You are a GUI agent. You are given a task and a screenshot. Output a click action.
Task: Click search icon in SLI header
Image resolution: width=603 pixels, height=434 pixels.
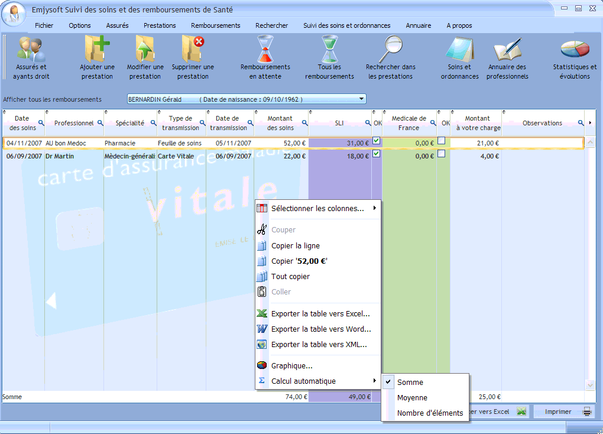[x=368, y=123]
